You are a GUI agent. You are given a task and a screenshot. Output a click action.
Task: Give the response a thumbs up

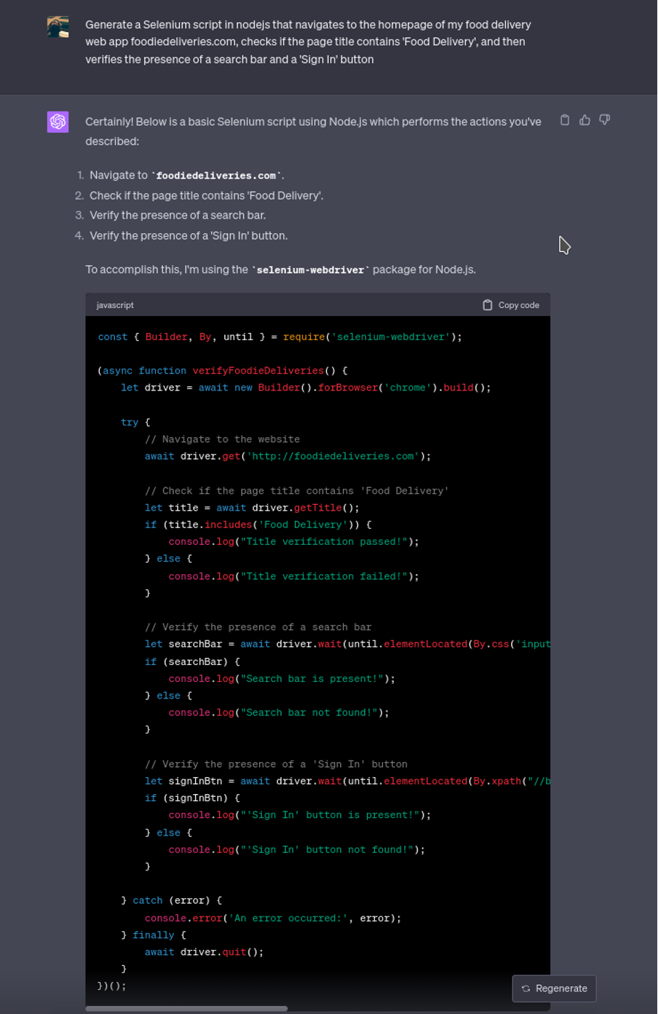[x=584, y=120]
